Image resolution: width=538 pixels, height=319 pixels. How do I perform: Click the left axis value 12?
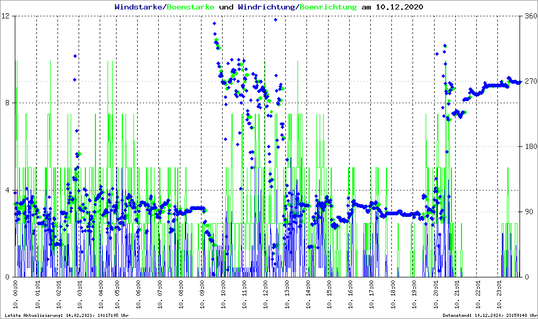pos(6,16)
